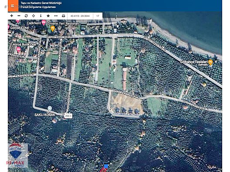230x172 pixels.
Task: Zoom in with the plus tool
Action: click(x=12, y=16)
